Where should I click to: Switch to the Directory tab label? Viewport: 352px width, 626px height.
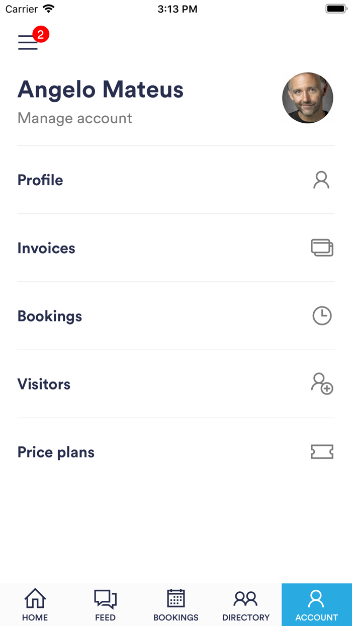point(246,617)
